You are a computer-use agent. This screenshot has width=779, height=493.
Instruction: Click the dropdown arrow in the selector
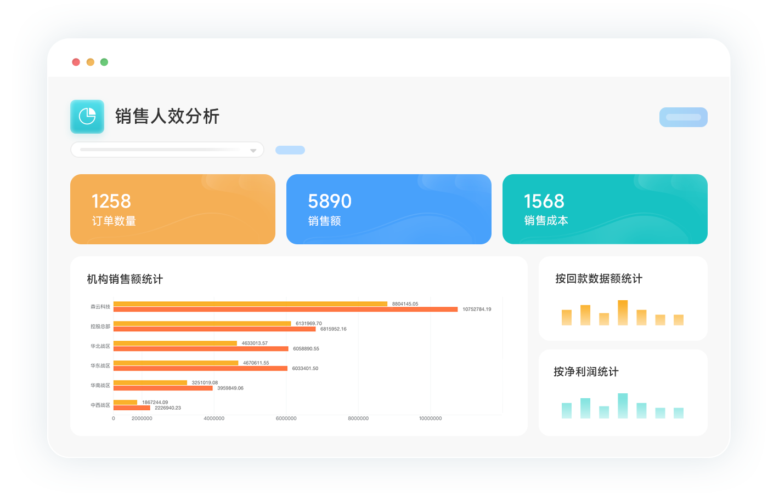tap(253, 151)
